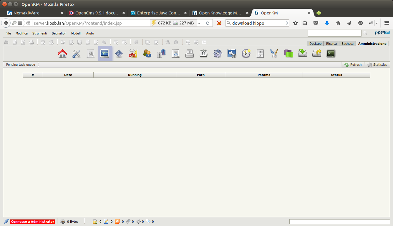Open the Strumenti menu

click(x=40, y=33)
